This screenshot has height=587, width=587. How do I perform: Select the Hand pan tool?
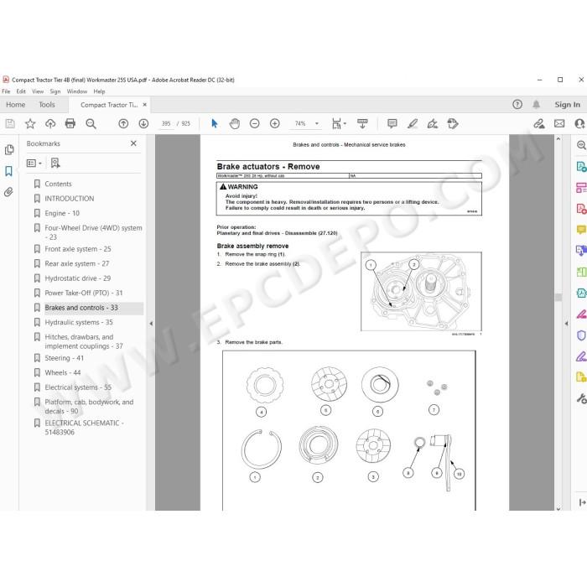235,123
